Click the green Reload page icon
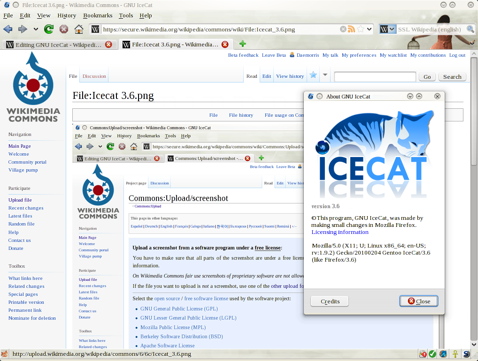478x361 pixels. point(49,29)
